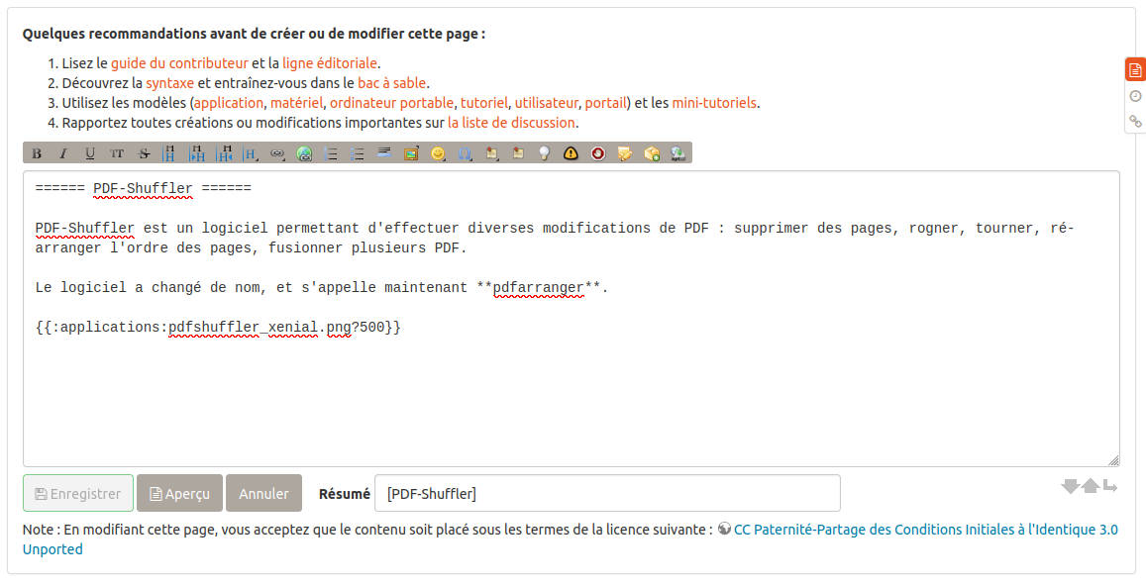Viewport: 1146px width, 587px height.
Task: Insert higher-level headline
Action: click(225, 153)
